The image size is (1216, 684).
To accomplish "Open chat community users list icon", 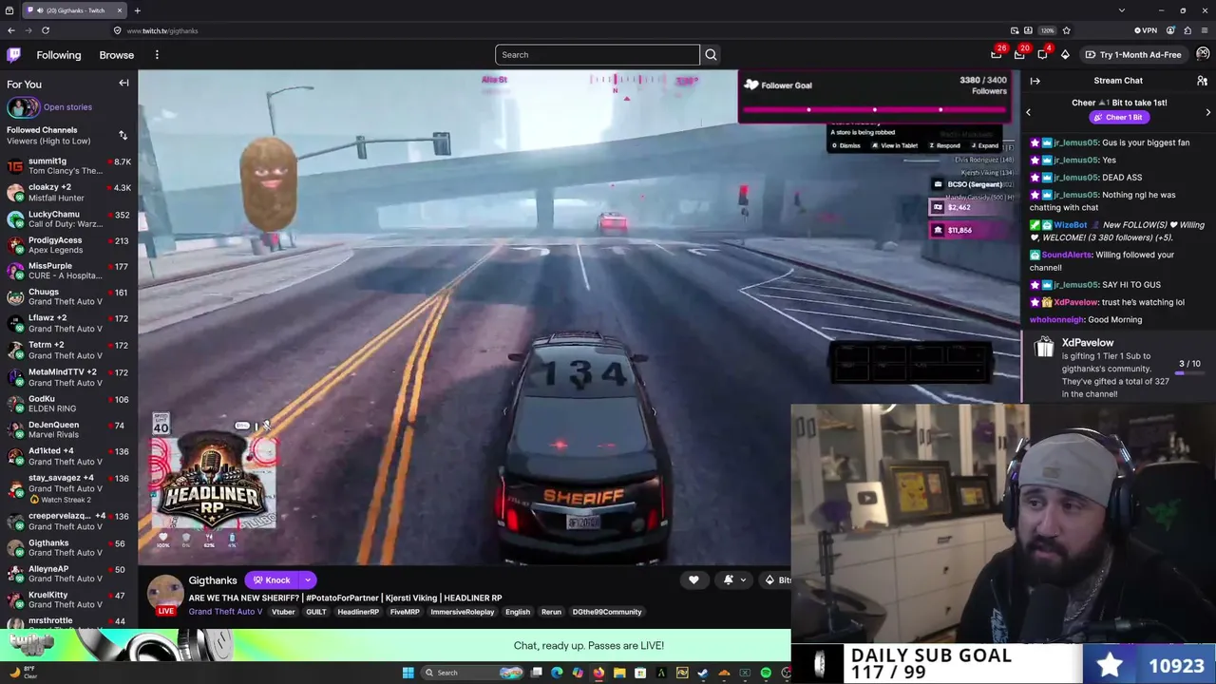I will pos(1202,81).
